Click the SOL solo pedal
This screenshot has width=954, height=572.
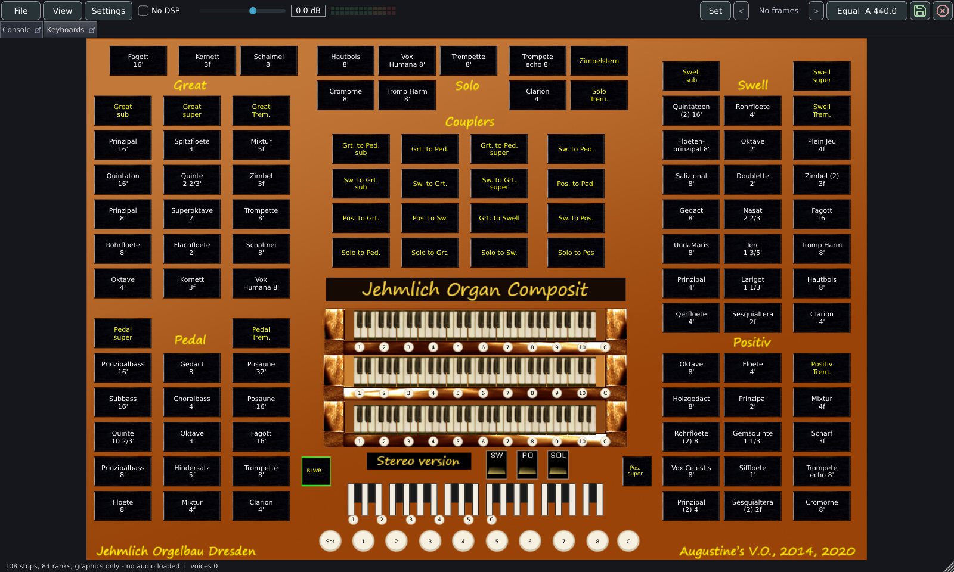(x=558, y=465)
